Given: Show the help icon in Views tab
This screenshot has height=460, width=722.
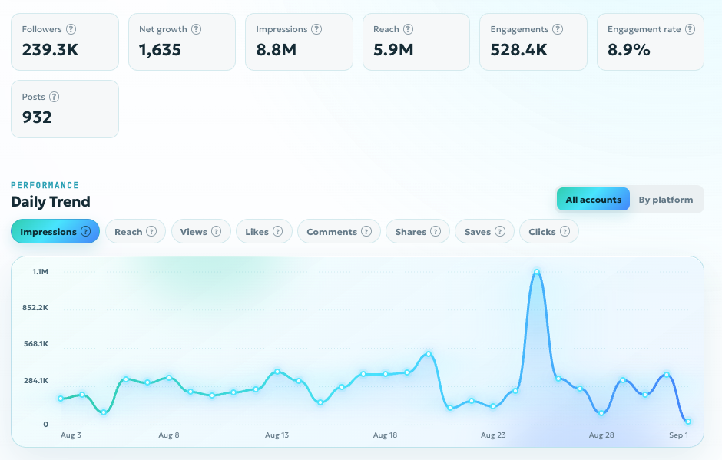Looking at the screenshot, I should pos(216,231).
